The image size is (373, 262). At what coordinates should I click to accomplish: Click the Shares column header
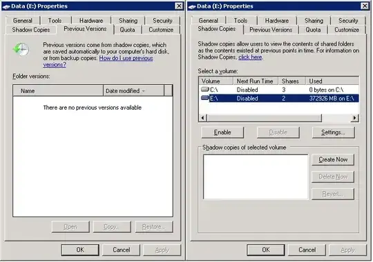point(292,81)
